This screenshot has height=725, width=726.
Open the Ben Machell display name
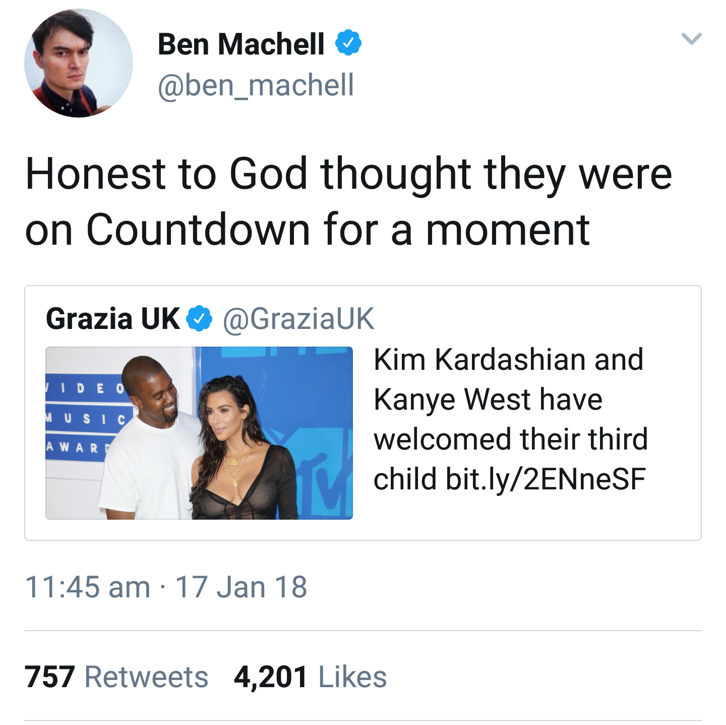pyautogui.click(x=241, y=44)
